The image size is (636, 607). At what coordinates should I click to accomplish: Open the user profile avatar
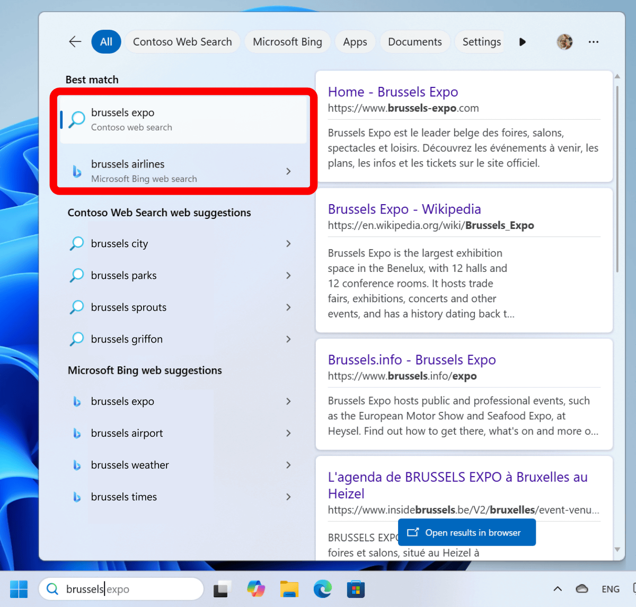pos(564,42)
